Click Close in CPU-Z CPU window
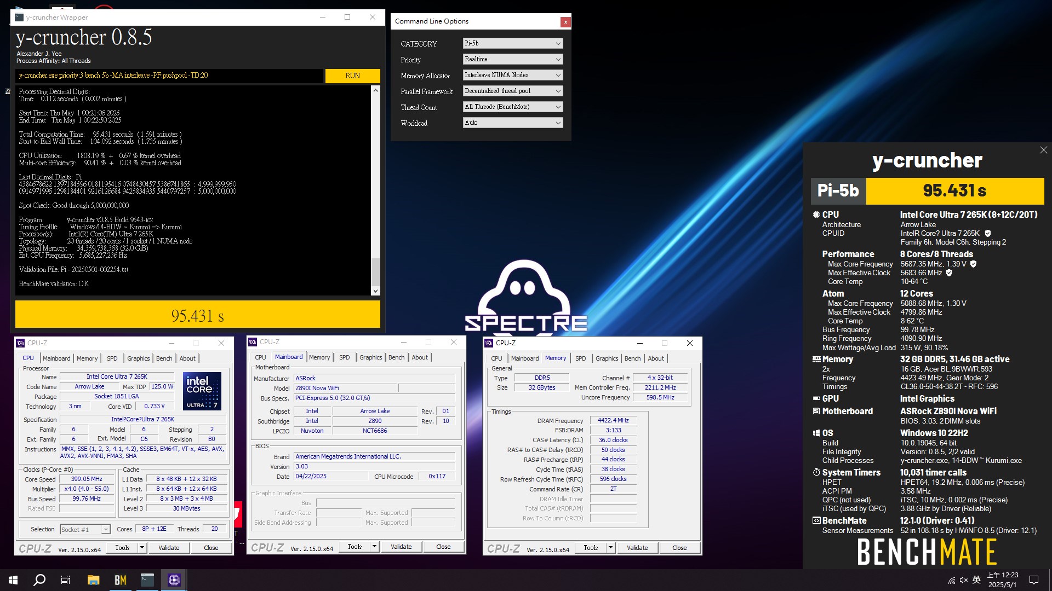Screen dimensions: 1052x591 pos(211,547)
